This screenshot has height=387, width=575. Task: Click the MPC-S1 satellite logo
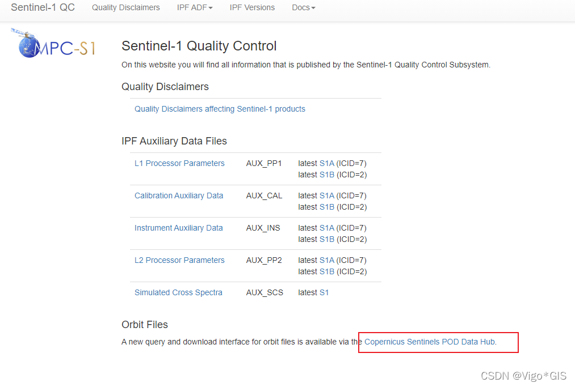pyautogui.click(x=53, y=43)
